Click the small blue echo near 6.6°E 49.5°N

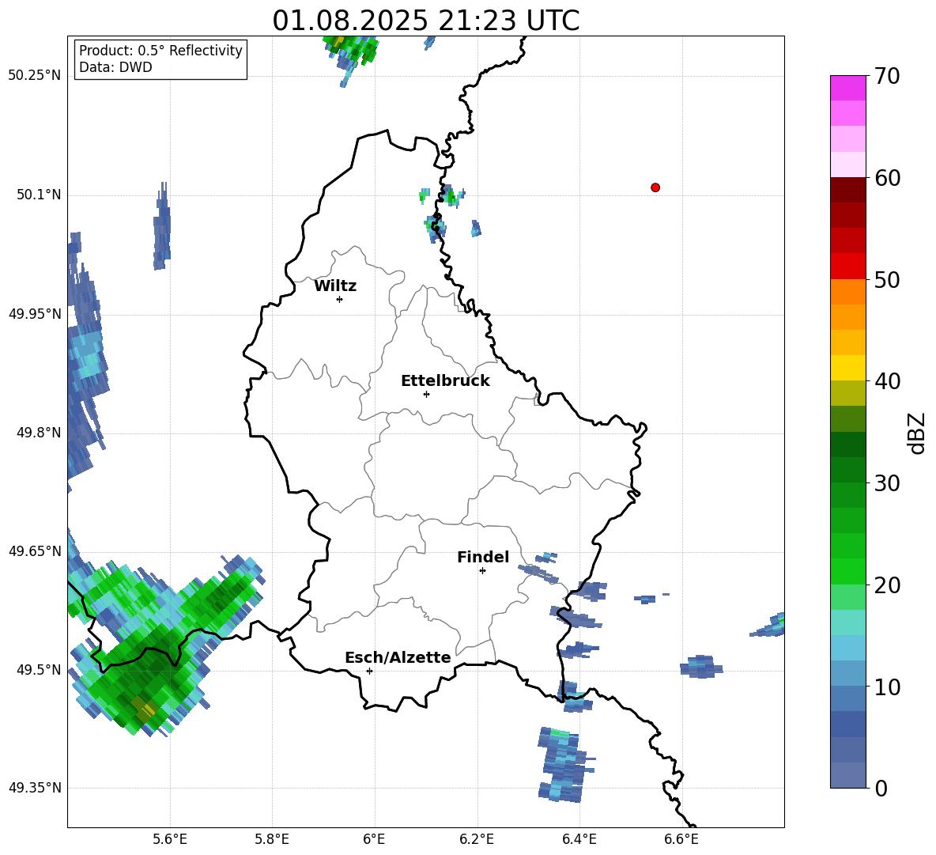pos(700,666)
